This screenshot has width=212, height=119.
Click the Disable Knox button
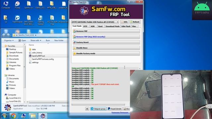point(106,48)
